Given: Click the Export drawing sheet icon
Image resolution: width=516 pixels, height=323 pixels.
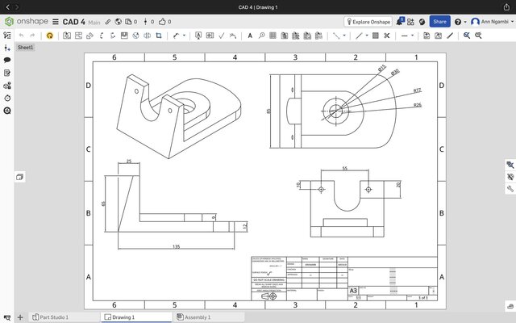Looking at the screenshot, I should tap(427, 36).
